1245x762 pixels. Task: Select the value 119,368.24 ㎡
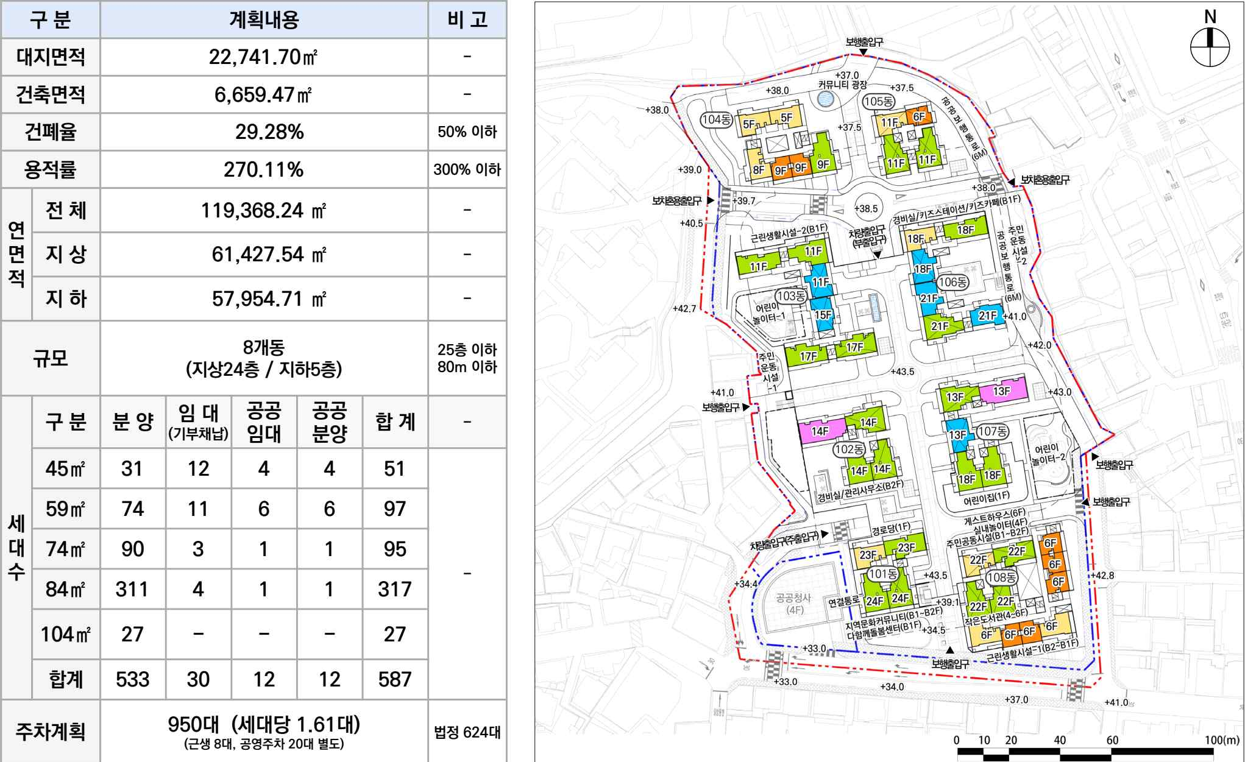click(264, 210)
